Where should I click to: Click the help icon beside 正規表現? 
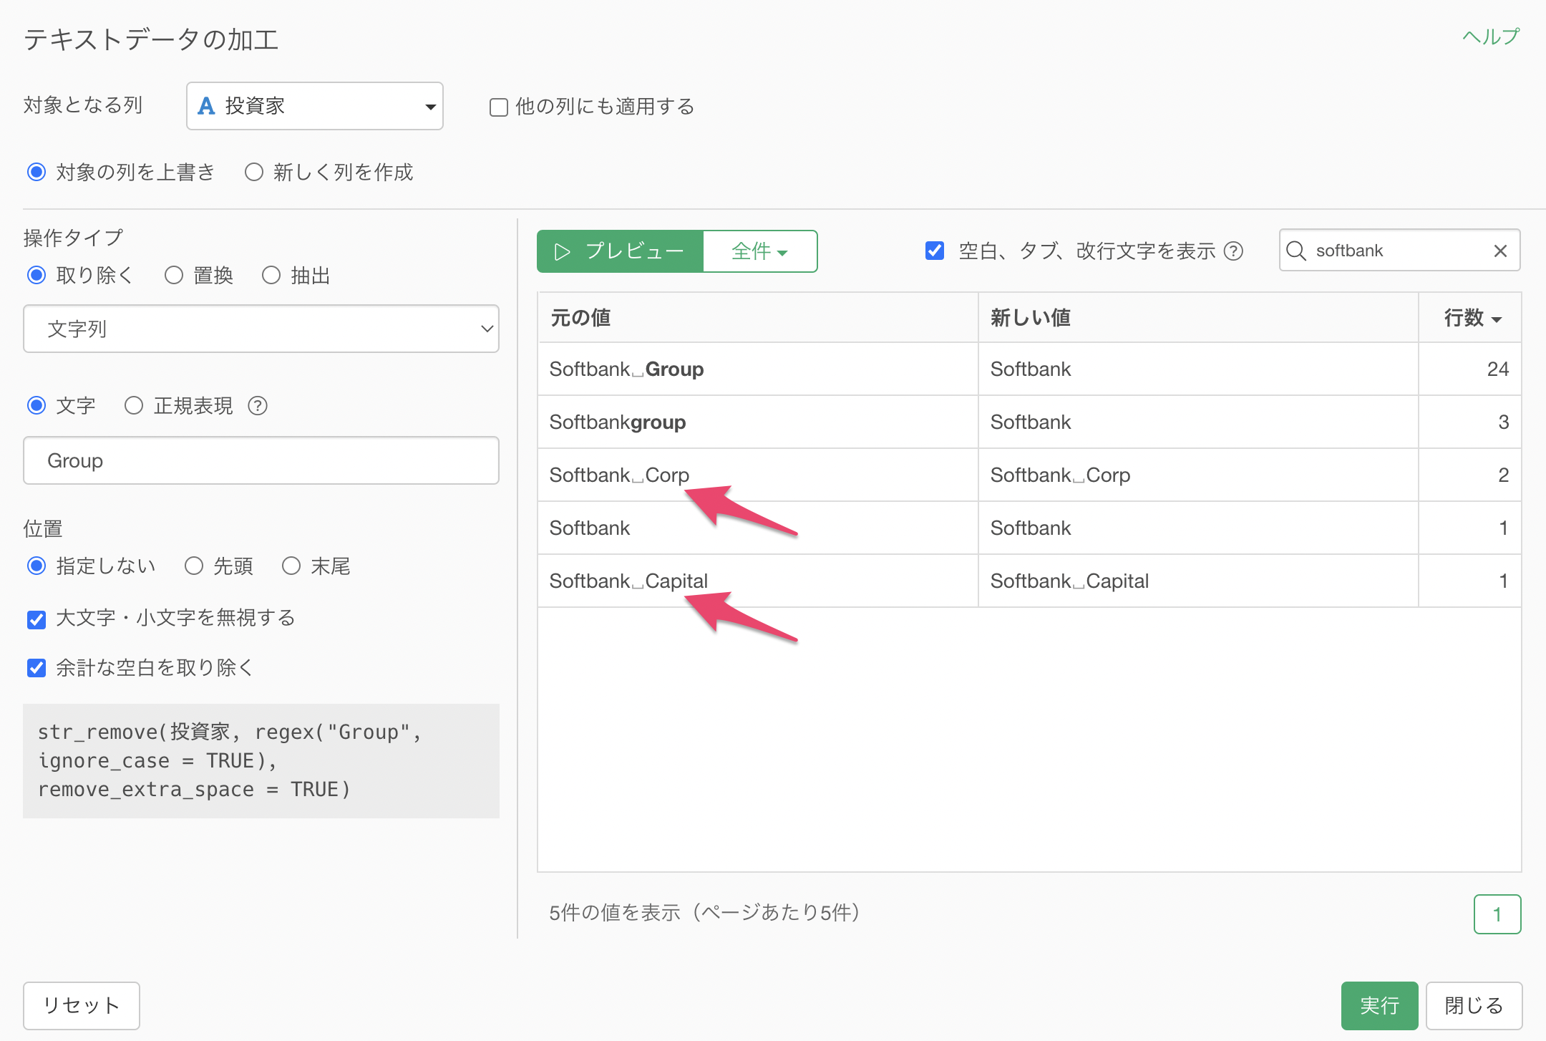pos(258,406)
